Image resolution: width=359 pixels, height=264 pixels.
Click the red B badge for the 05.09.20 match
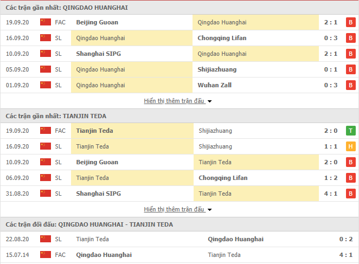[350, 69]
